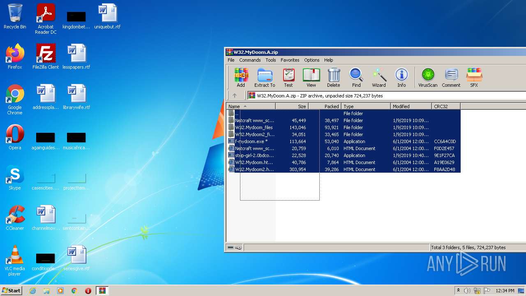Viewport: 526px width, 296px height.
Task: Click the Find toolbar icon
Action: [x=356, y=78]
